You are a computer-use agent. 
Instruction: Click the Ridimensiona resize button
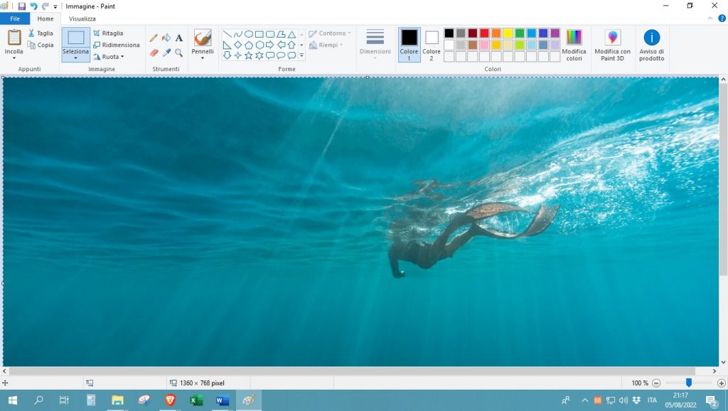pyautogui.click(x=116, y=45)
